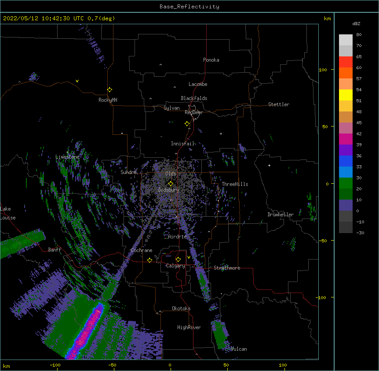Viewport: 379px width, 371px height.
Task: Select the yellow diamond between Olds and Didsbury
Action: point(171,183)
